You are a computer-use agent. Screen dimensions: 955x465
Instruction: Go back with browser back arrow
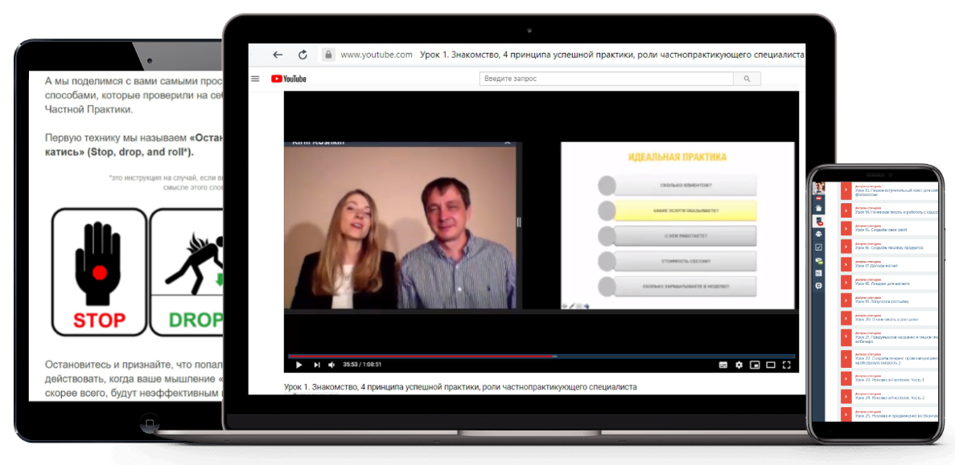(278, 55)
